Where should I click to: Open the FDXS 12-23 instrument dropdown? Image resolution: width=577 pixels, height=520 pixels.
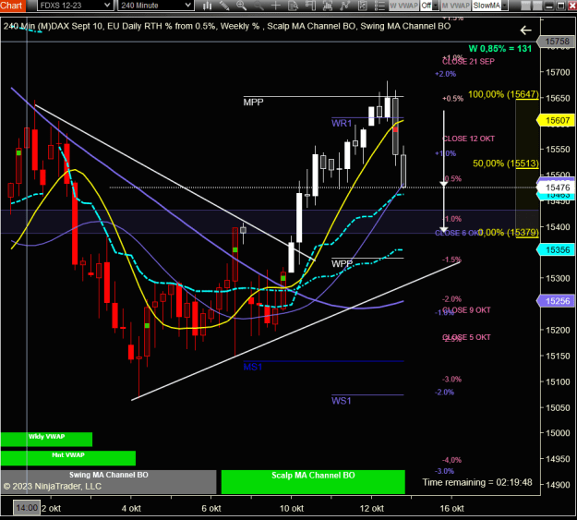click(x=75, y=6)
